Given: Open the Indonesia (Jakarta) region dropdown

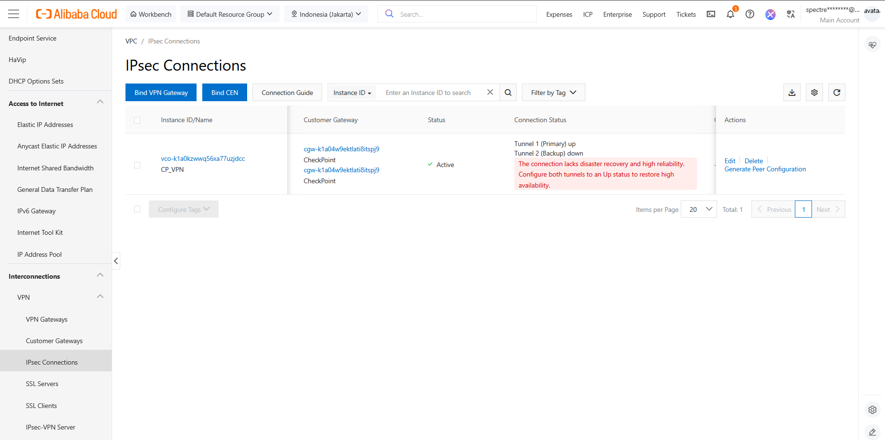Looking at the screenshot, I should click(326, 14).
